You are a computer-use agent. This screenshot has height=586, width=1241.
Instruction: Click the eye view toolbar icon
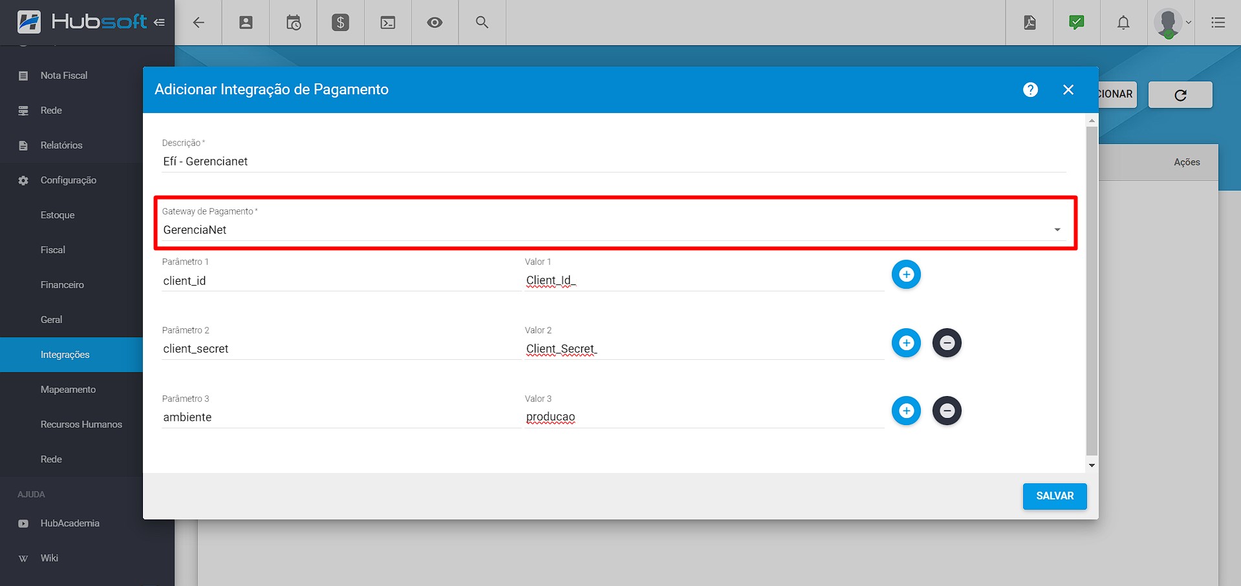[435, 23]
